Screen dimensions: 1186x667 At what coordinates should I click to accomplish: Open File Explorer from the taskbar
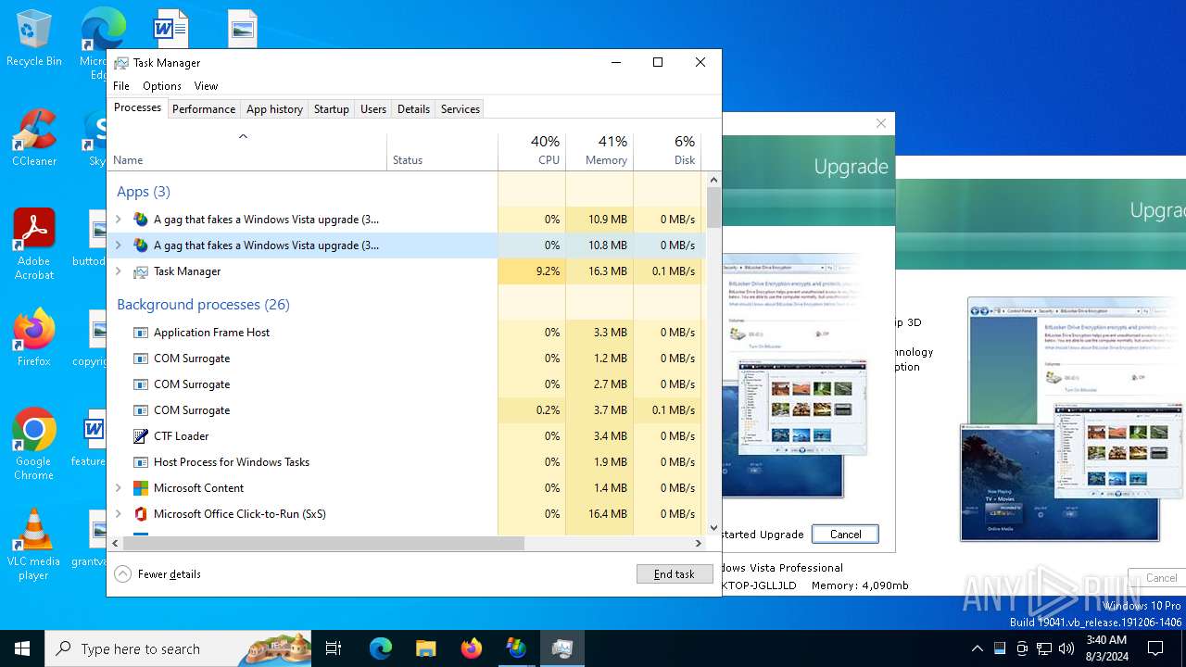click(425, 648)
